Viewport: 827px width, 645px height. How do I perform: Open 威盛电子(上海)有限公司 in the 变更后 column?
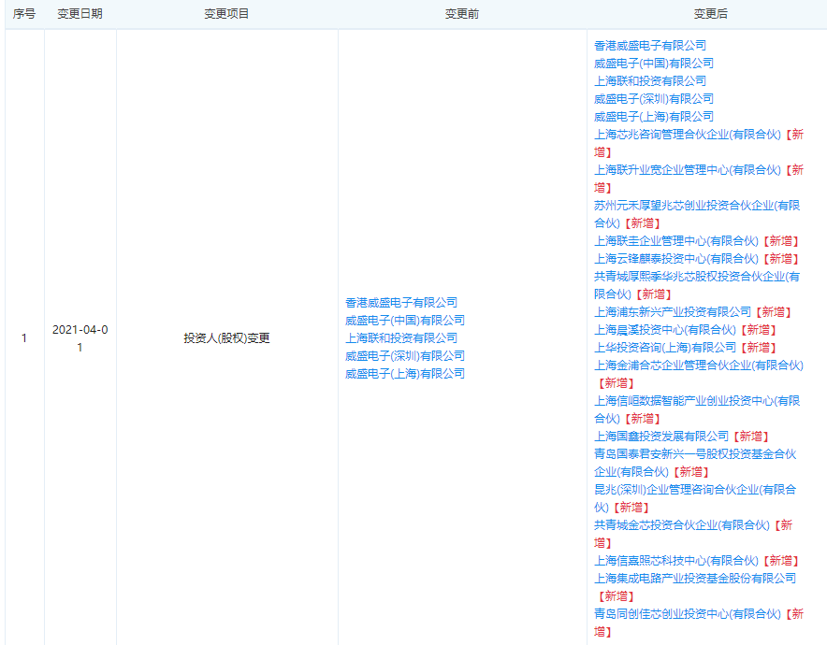[x=654, y=117]
